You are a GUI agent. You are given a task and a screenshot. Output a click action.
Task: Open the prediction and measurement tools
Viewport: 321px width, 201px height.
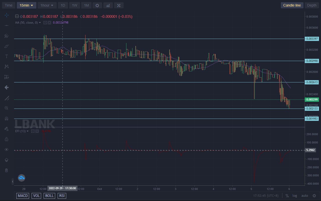pos(7,77)
